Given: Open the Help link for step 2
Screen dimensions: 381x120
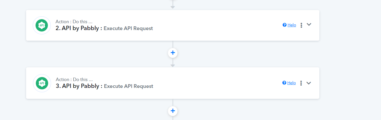Looking at the screenshot, I should pos(292,25).
